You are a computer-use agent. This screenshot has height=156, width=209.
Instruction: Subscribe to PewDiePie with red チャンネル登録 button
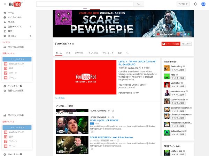coord(171,44)
